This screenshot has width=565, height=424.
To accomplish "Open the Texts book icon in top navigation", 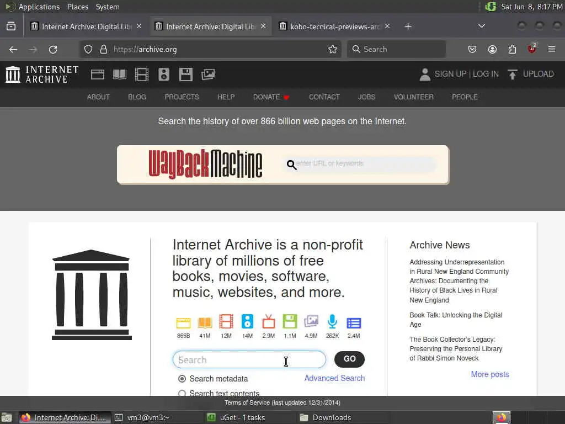I will click(120, 75).
